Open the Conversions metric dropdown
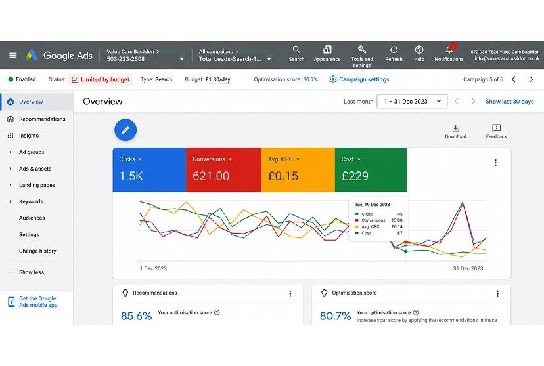The width and height of the screenshot is (544, 366). point(212,159)
